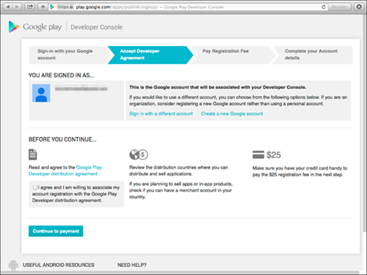
Task: Click the Google Play triangle logo
Action: coord(14,27)
